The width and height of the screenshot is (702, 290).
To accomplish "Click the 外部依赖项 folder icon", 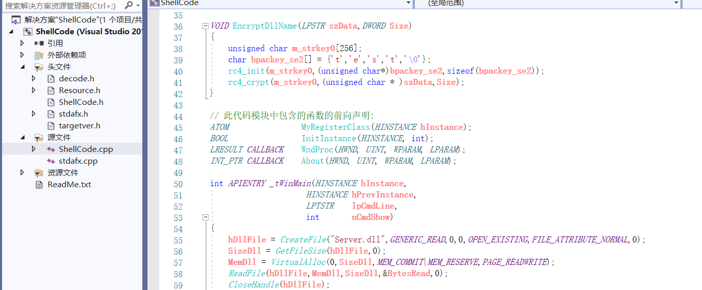I will pyautogui.click(x=39, y=55).
